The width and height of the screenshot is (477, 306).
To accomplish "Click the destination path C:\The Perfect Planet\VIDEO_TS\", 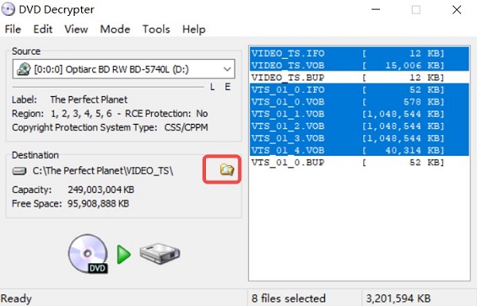I will pyautogui.click(x=103, y=171).
